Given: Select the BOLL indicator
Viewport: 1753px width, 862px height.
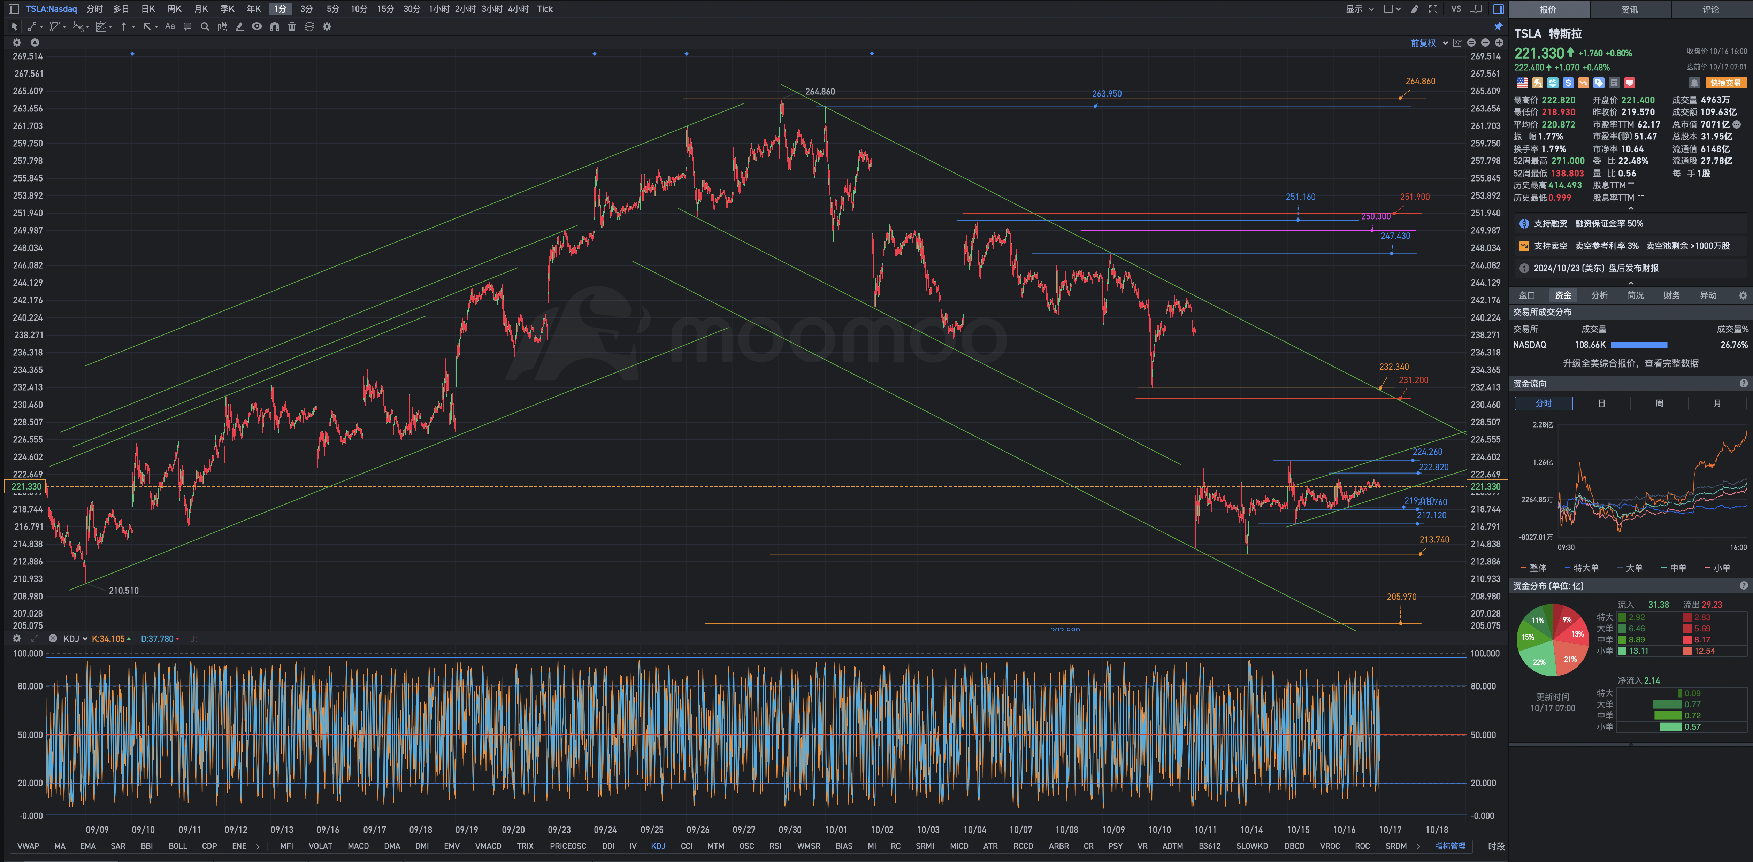Looking at the screenshot, I should (178, 846).
